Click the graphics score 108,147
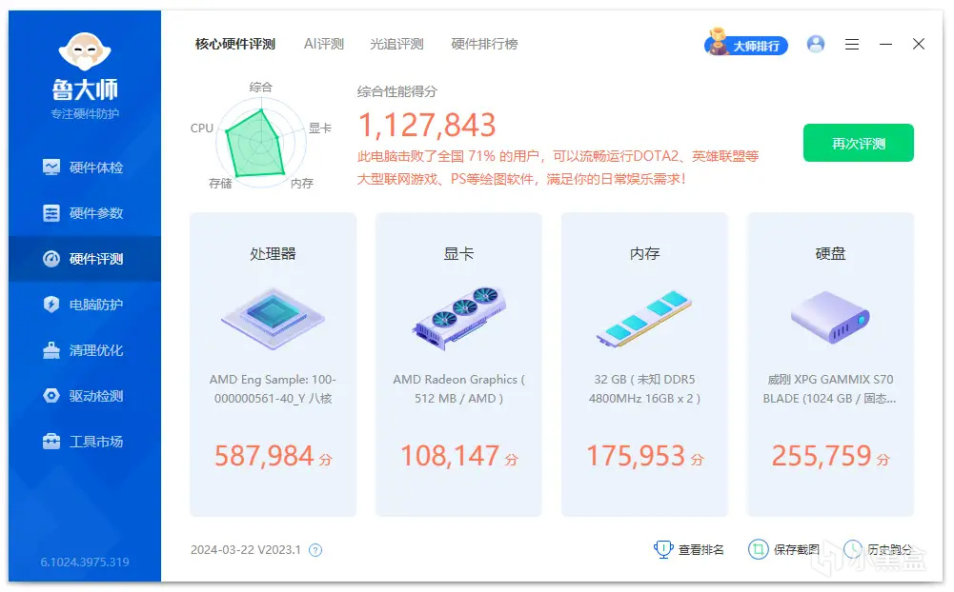The image size is (954, 592). pos(450,456)
